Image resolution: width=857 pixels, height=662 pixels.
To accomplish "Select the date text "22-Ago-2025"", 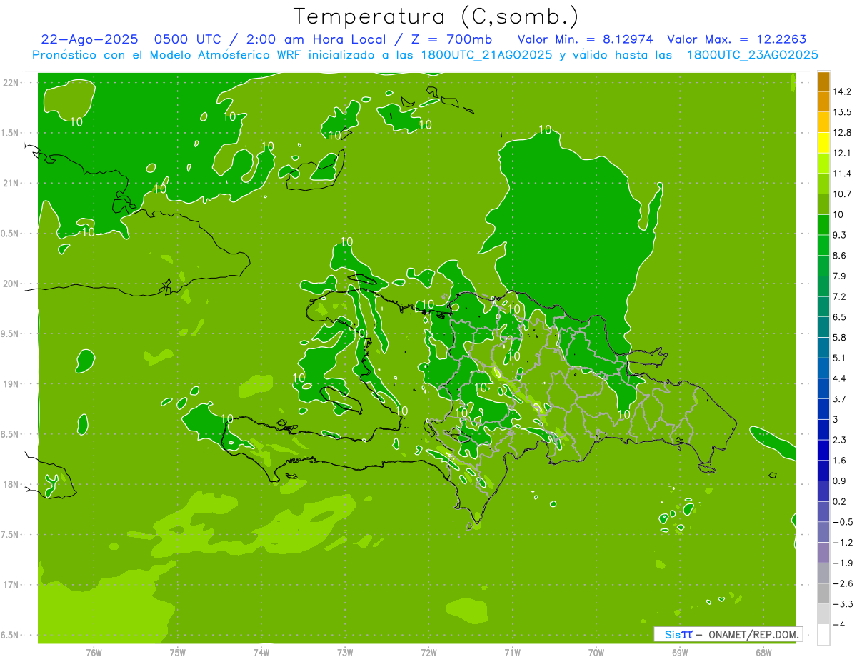I will tap(91, 39).
